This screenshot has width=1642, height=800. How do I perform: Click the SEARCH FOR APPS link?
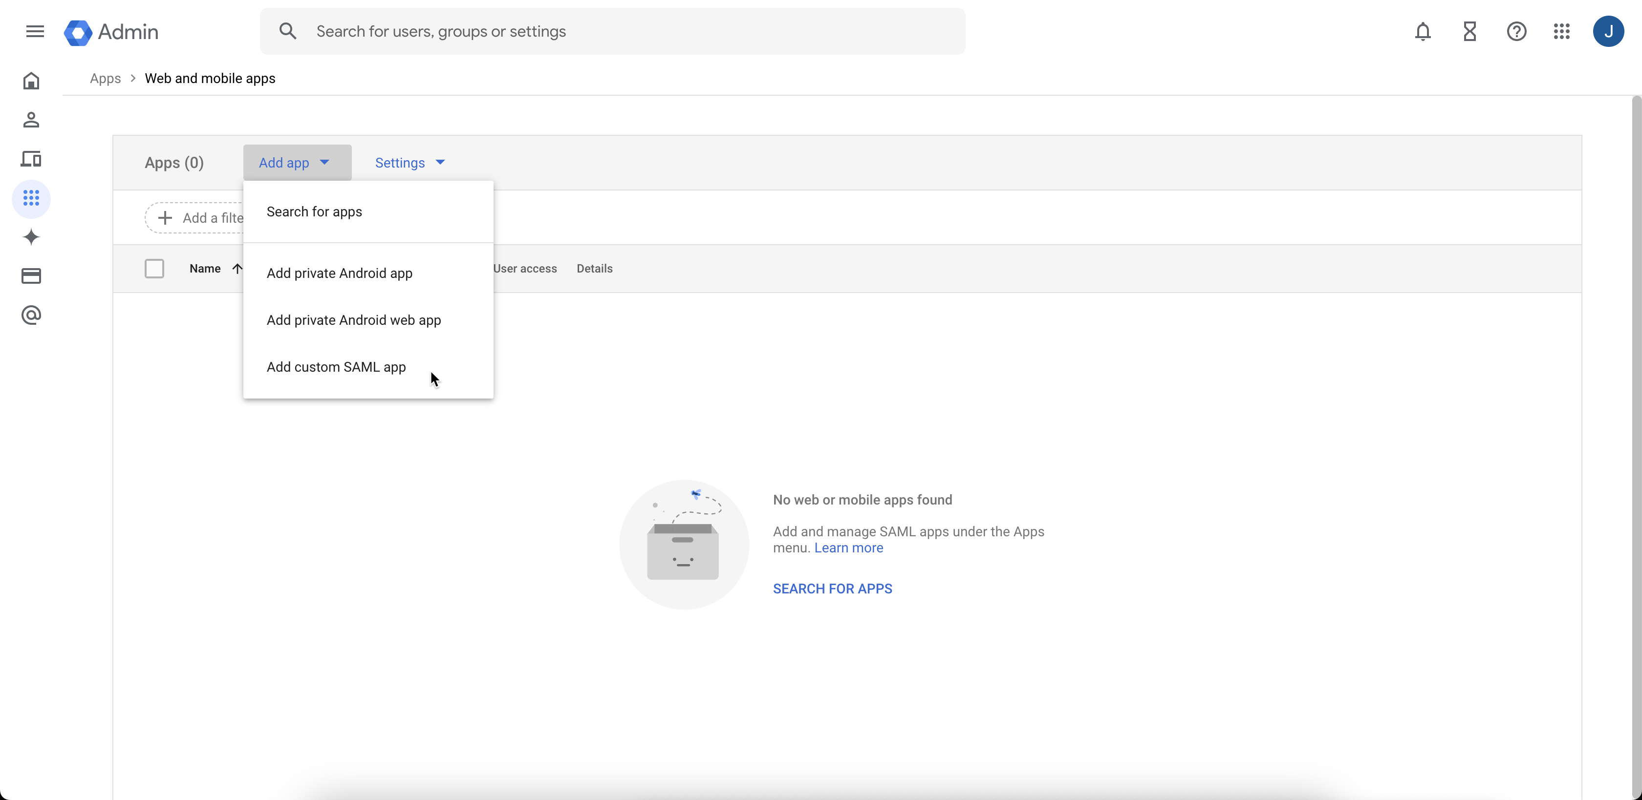pos(832,588)
